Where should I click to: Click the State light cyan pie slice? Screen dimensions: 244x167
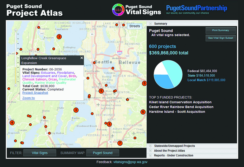174,72
